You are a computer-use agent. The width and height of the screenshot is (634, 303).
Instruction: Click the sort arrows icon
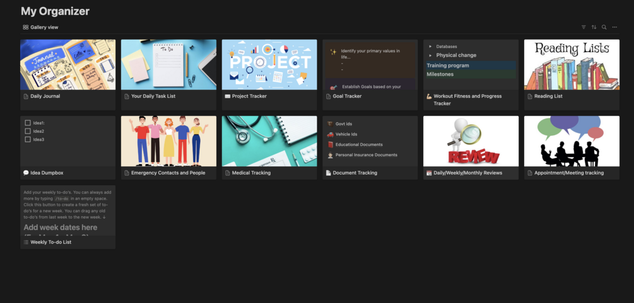point(594,27)
